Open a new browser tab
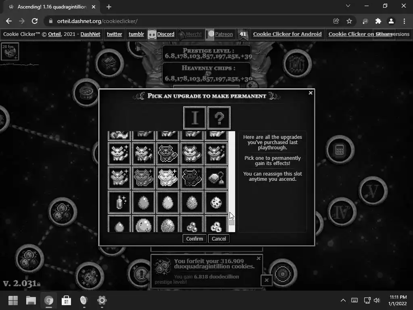 point(109,7)
